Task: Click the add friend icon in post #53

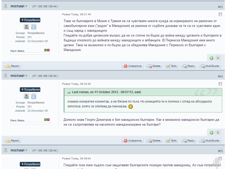Action: pos(26,27)
